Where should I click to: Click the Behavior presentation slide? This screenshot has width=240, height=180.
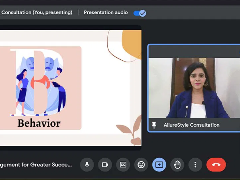pyautogui.click(x=70, y=88)
